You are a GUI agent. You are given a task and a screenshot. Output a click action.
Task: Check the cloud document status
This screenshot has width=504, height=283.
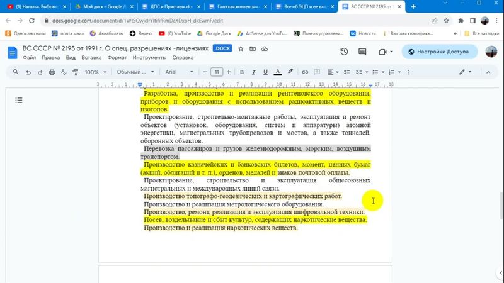[x=265, y=49]
